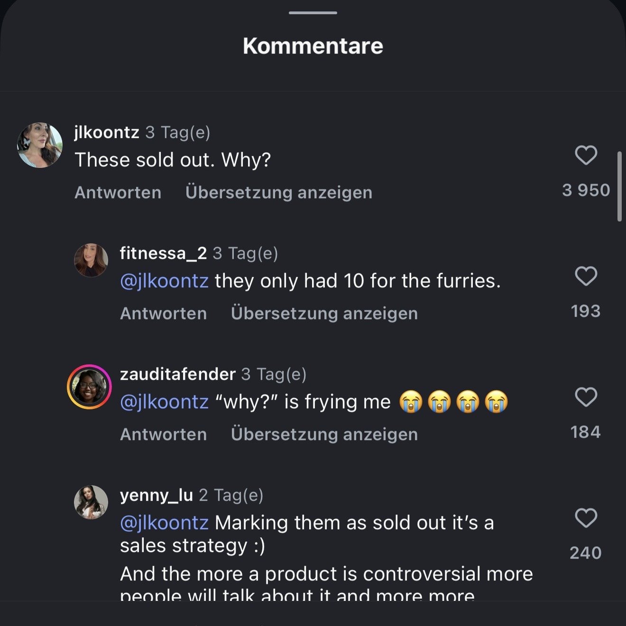This screenshot has width=626, height=626.
Task: Reply to jlkoontz via Antworten
Action: (x=118, y=193)
